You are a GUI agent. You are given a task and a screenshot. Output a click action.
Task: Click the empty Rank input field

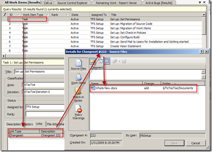[45, 114]
